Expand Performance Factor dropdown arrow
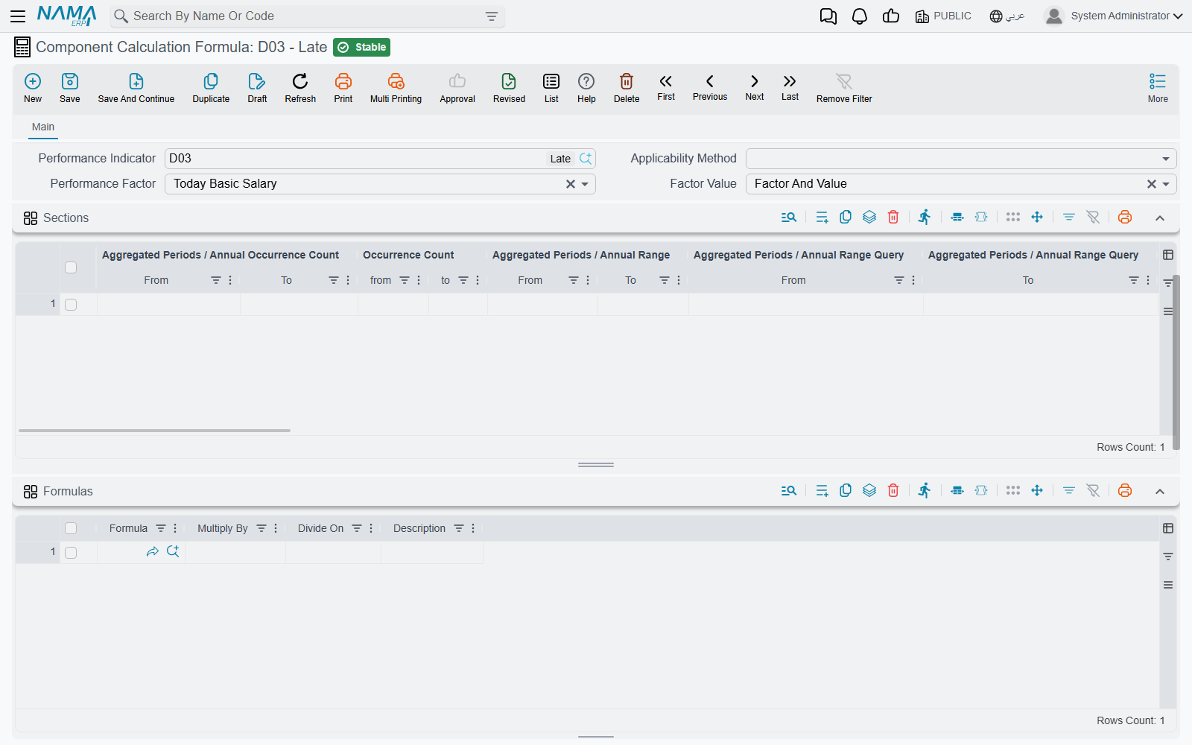This screenshot has width=1192, height=745. 586,184
